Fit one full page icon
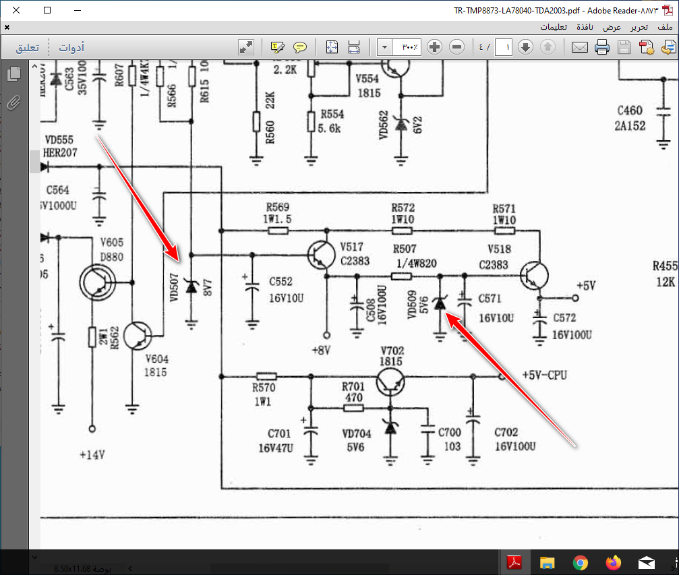The image size is (679, 575). [332, 47]
